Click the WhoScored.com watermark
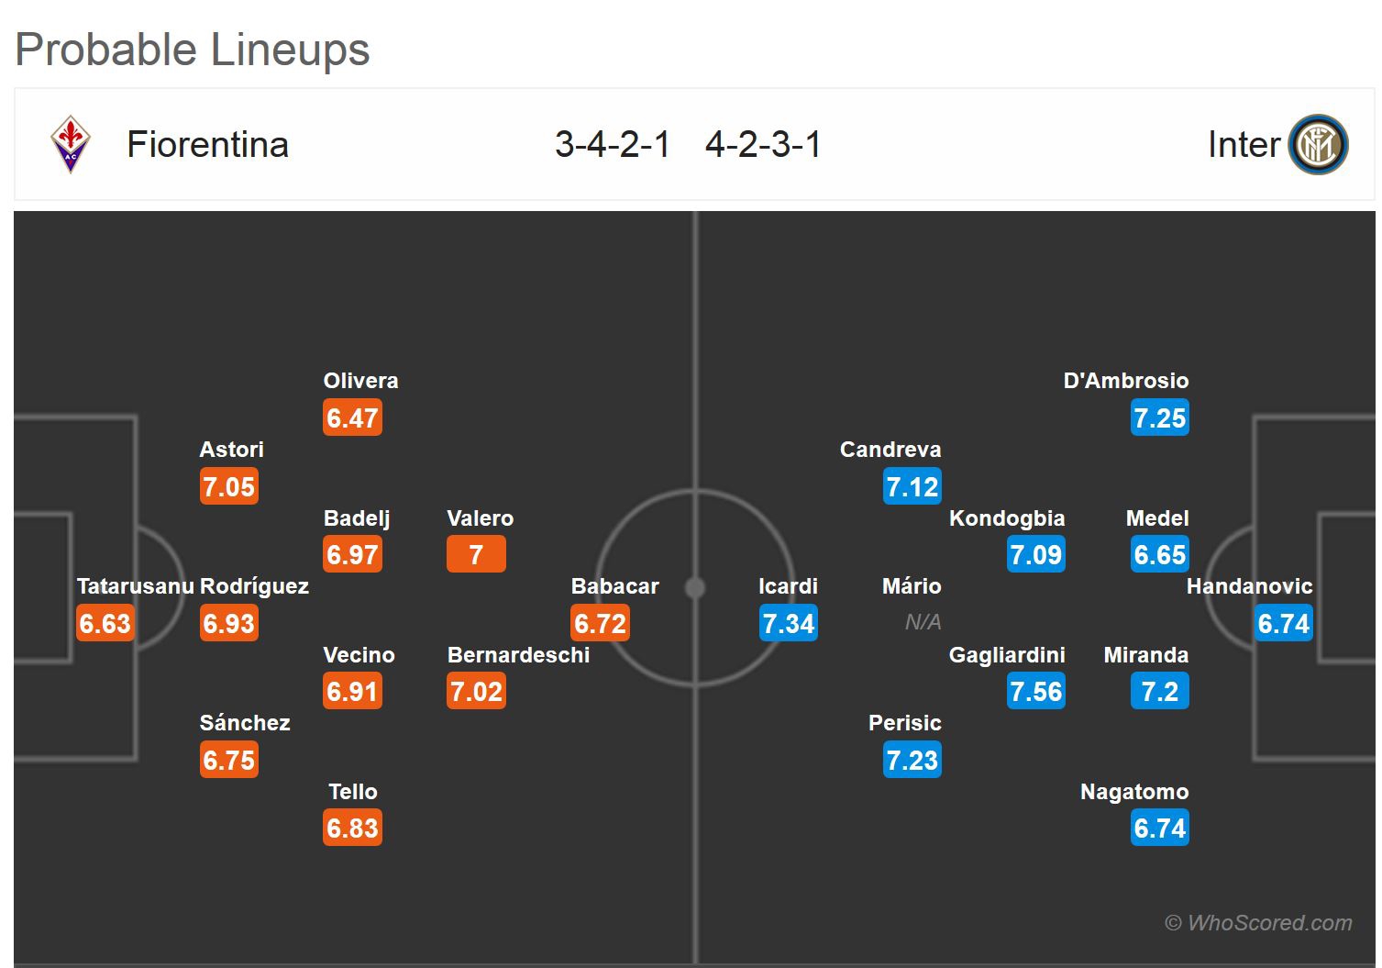This screenshot has height=968, width=1382. tap(1258, 923)
